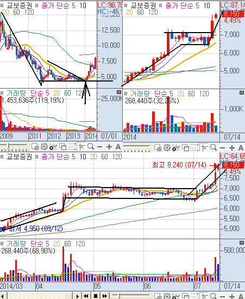245x299 pixels.
Task: Click the '268,440주(32,25%)' volume value
Action: (x=152, y=101)
